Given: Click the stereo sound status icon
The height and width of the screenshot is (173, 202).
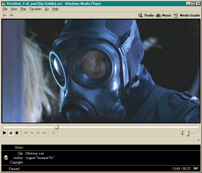Looking at the screenshot, I should point(196,168).
